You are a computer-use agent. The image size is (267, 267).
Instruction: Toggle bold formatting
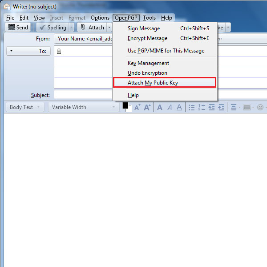160,107
